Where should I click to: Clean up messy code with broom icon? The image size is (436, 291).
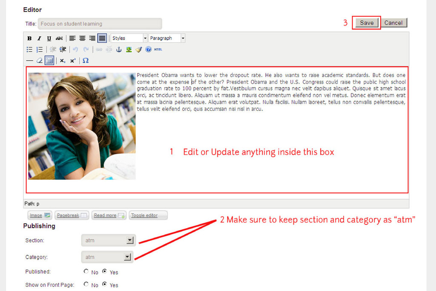point(139,49)
